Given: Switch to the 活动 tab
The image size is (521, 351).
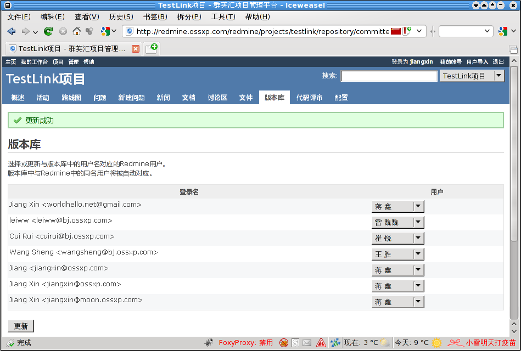Looking at the screenshot, I should pos(43,98).
